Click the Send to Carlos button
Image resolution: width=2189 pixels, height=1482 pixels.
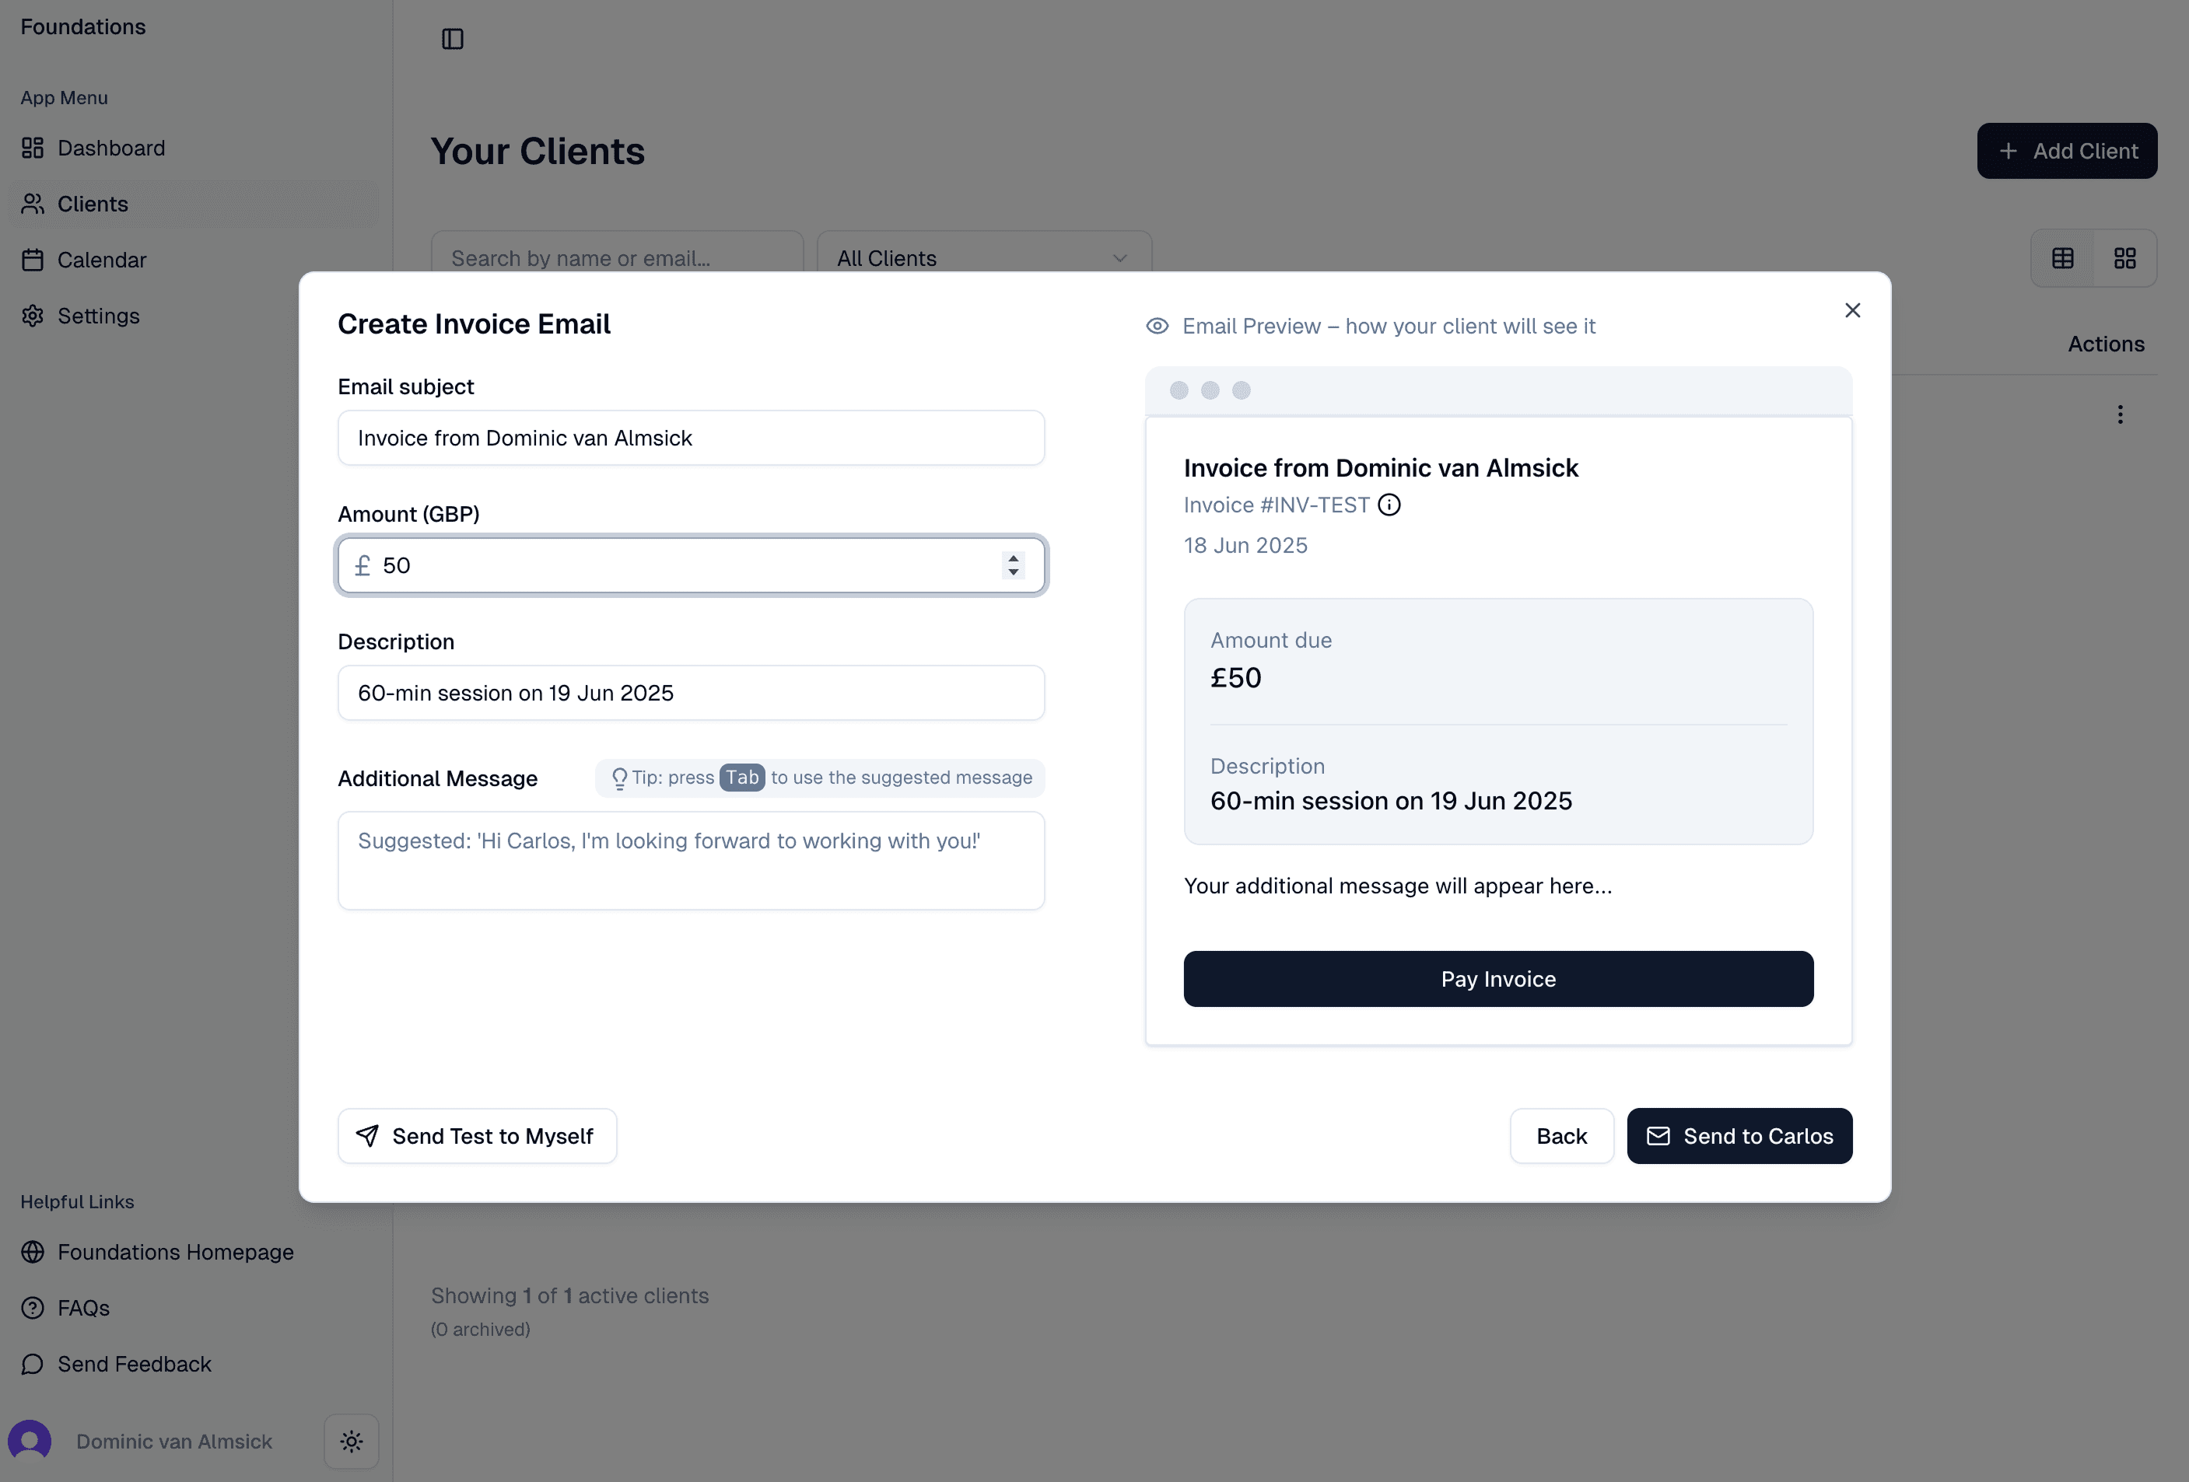coord(1739,1135)
